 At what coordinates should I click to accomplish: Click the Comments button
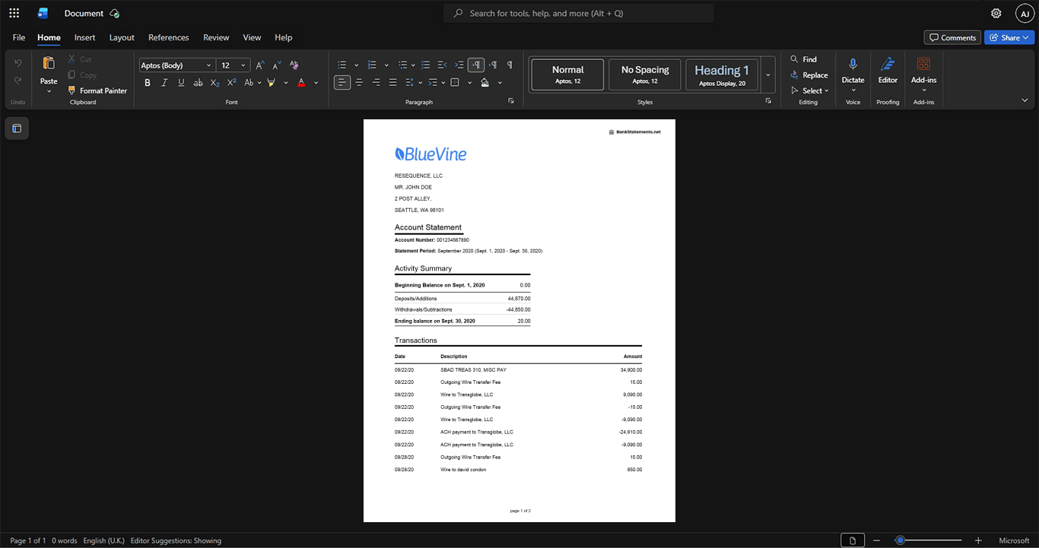(x=952, y=37)
